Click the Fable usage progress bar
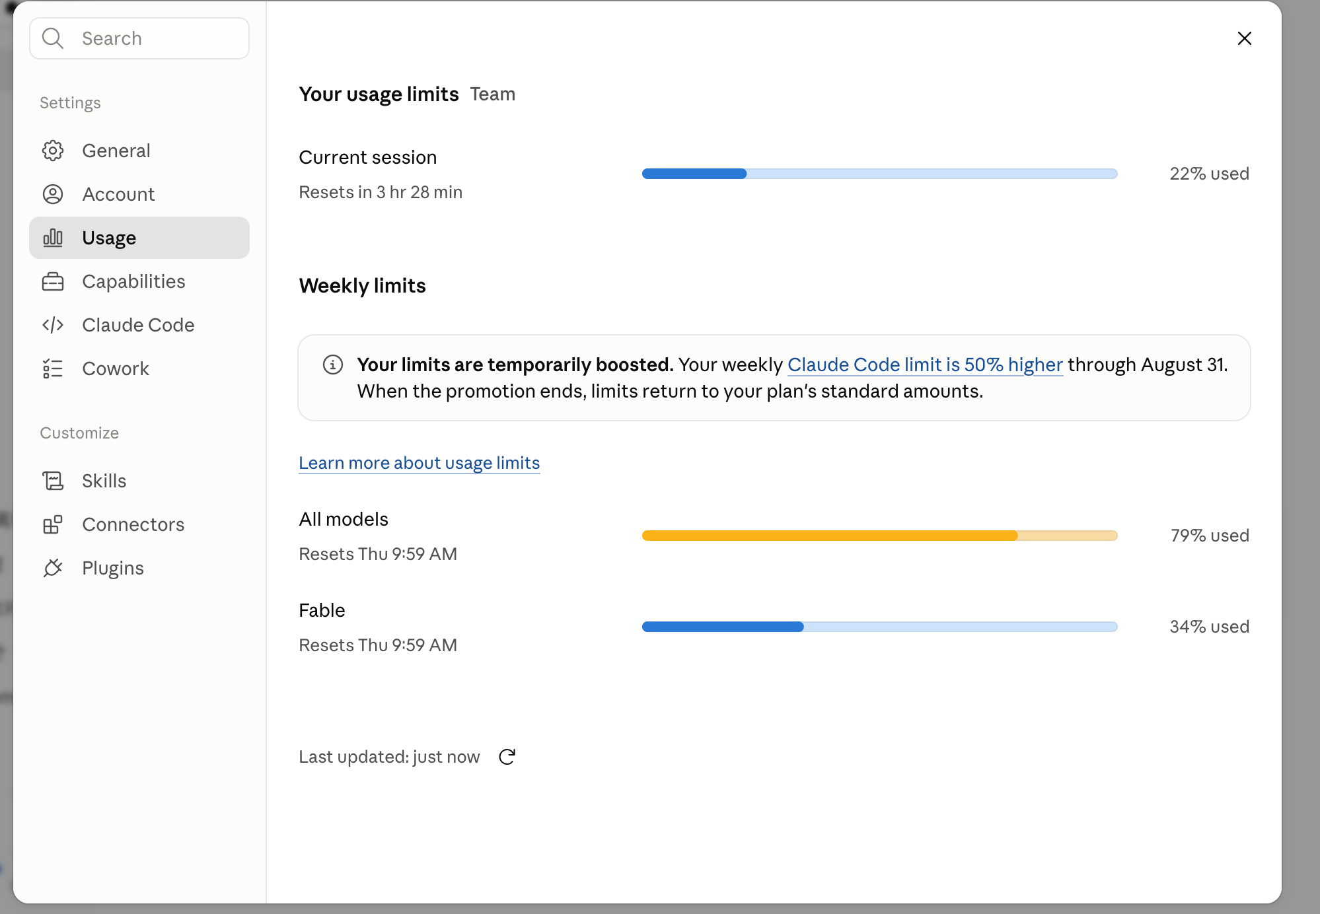This screenshot has width=1320, height=914. 879,627
